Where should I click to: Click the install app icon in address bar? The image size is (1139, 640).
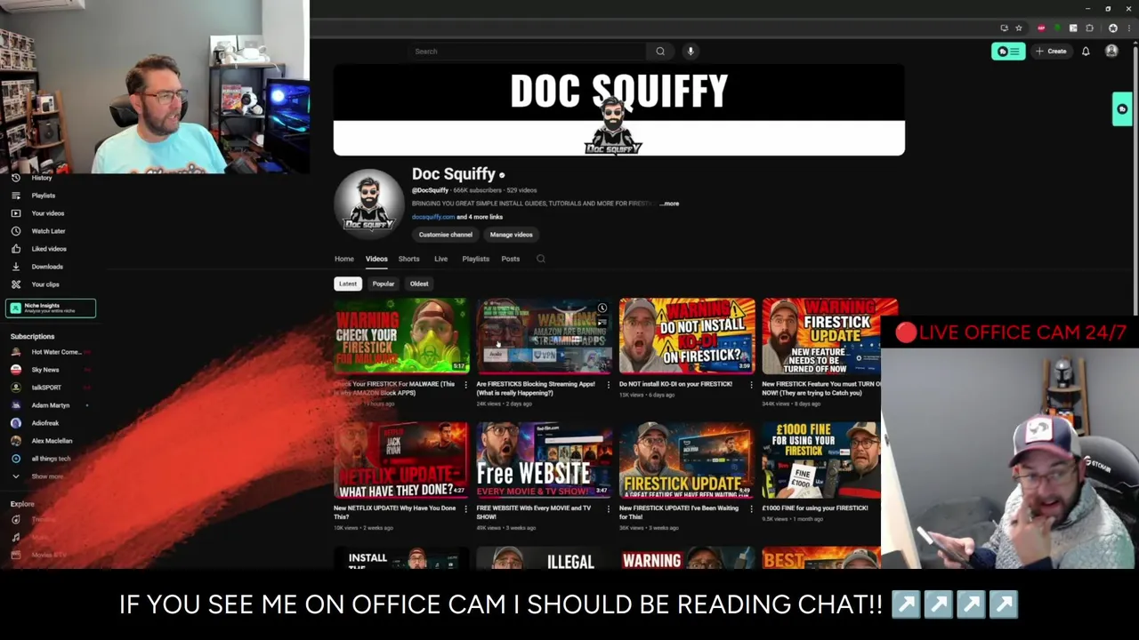[1004, 28]
